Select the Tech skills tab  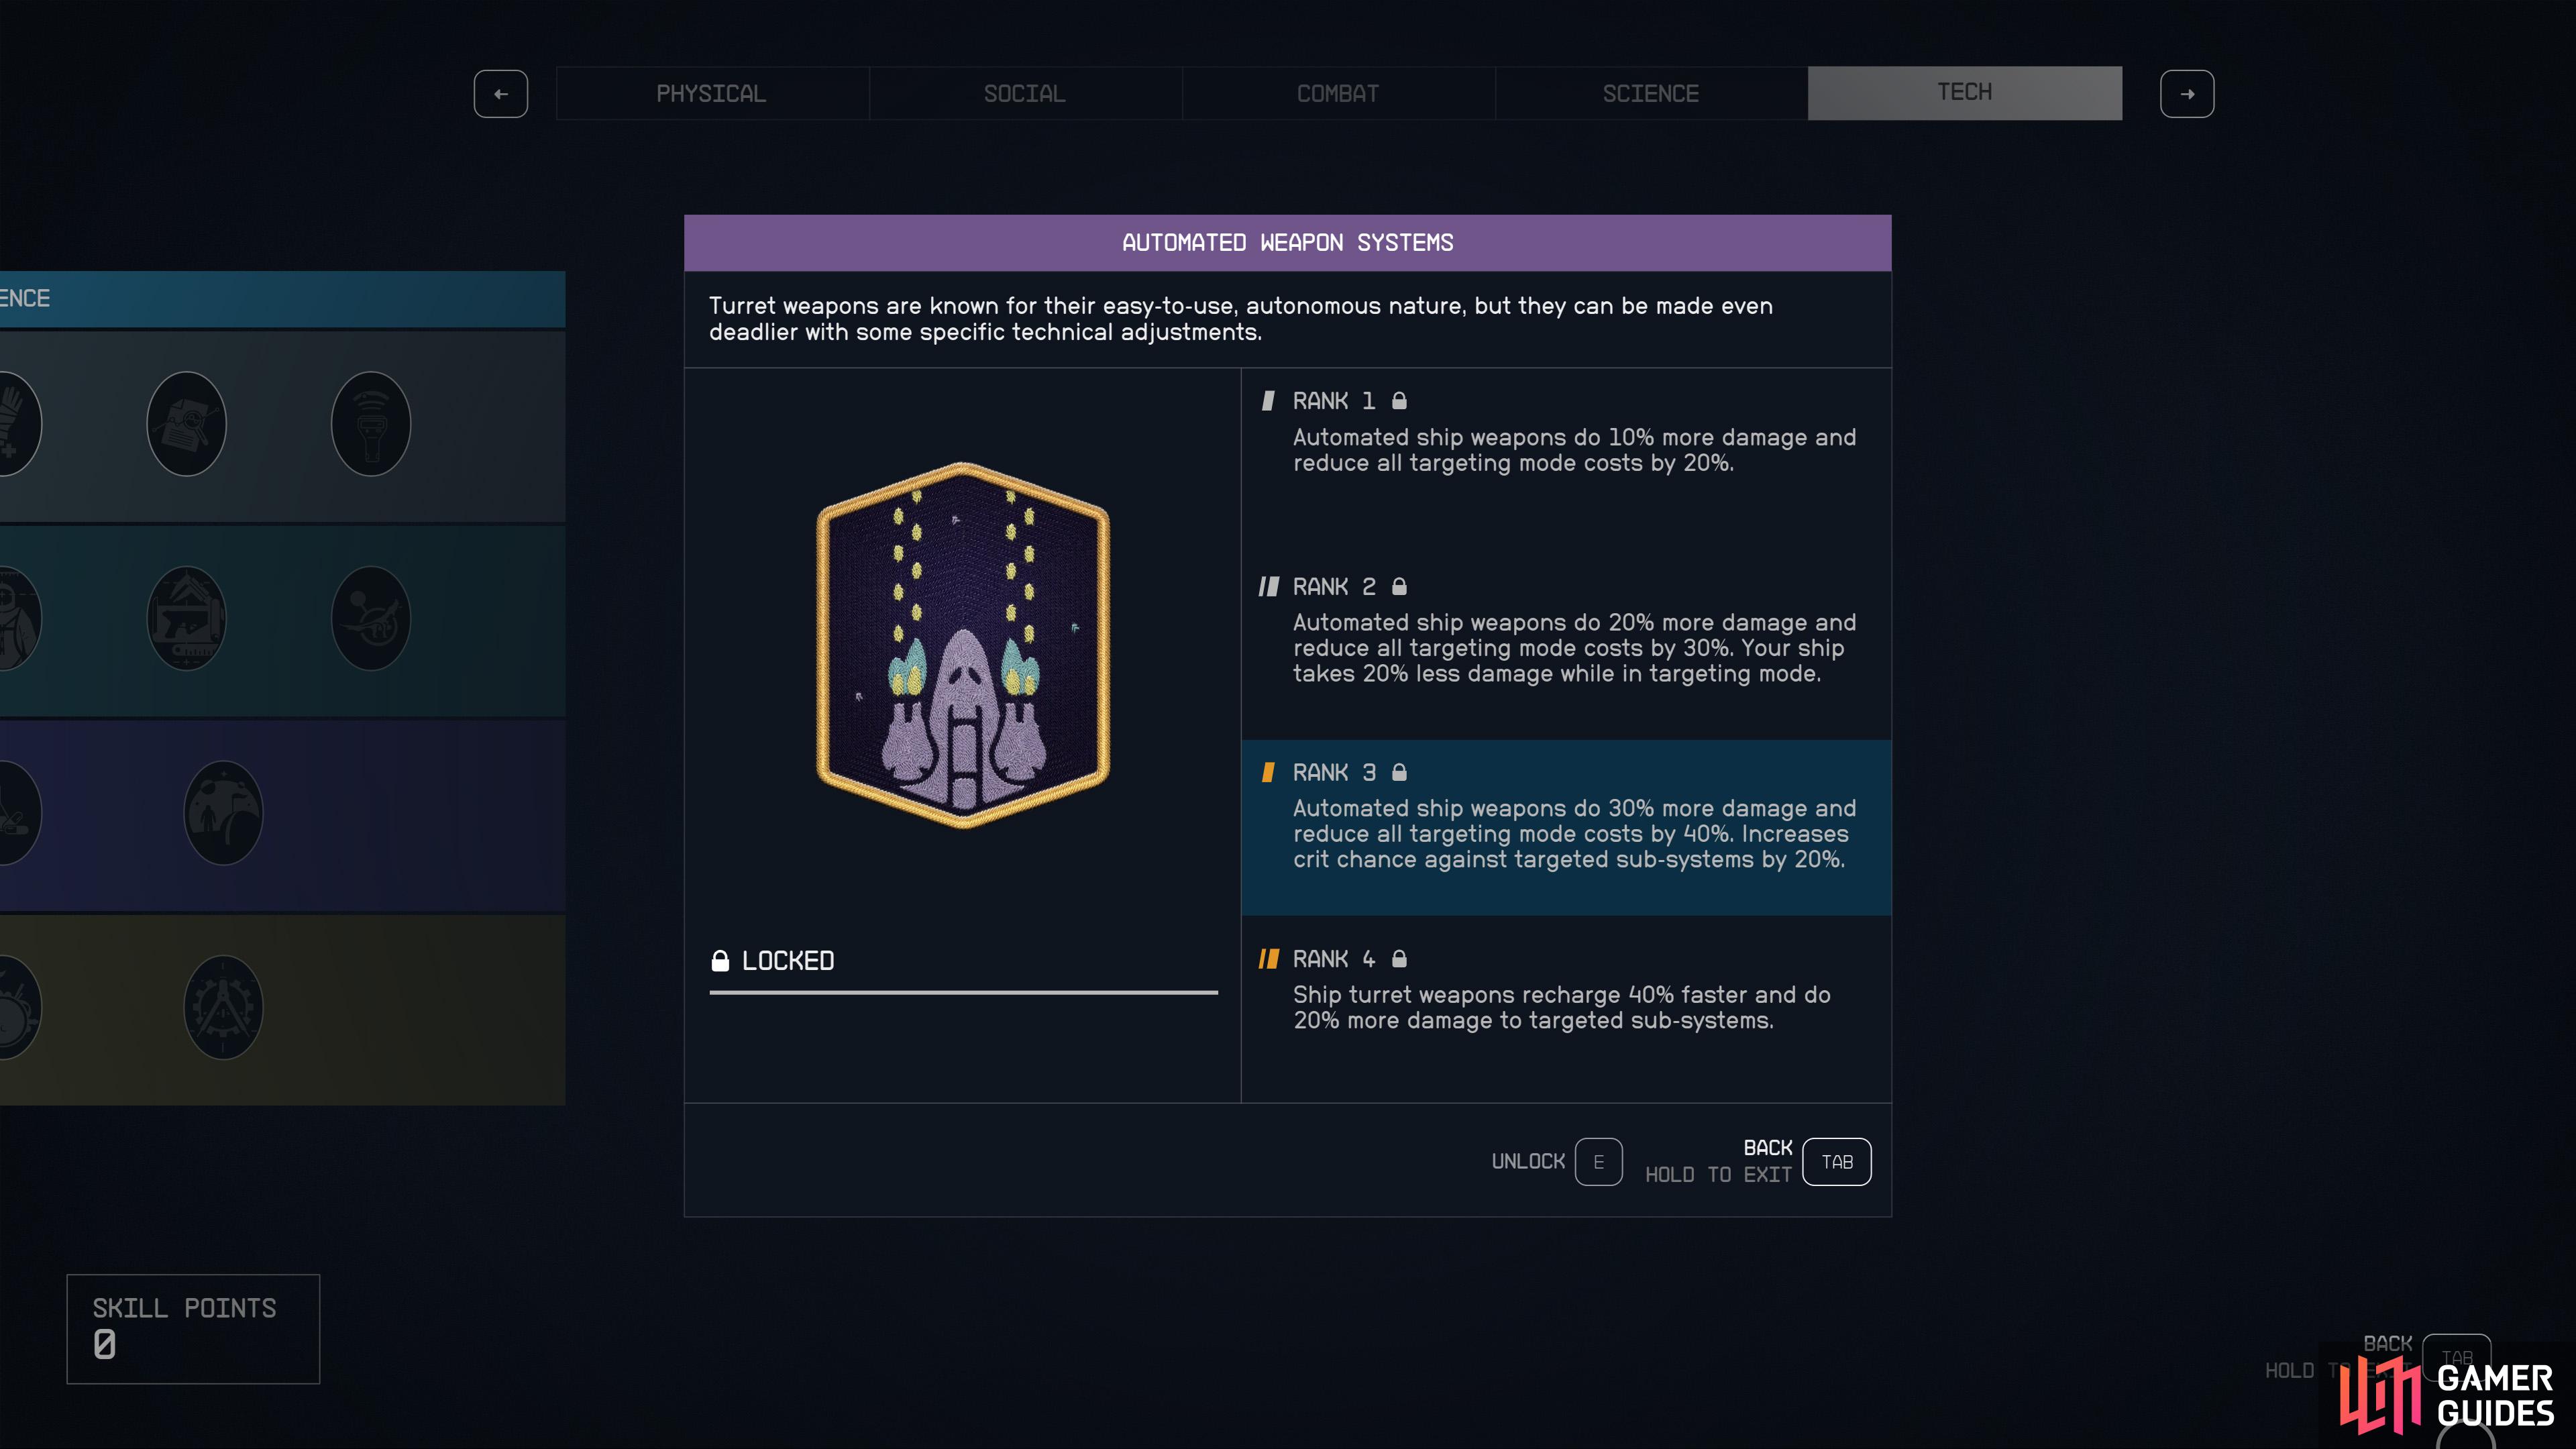click(x=1965, y=93)
